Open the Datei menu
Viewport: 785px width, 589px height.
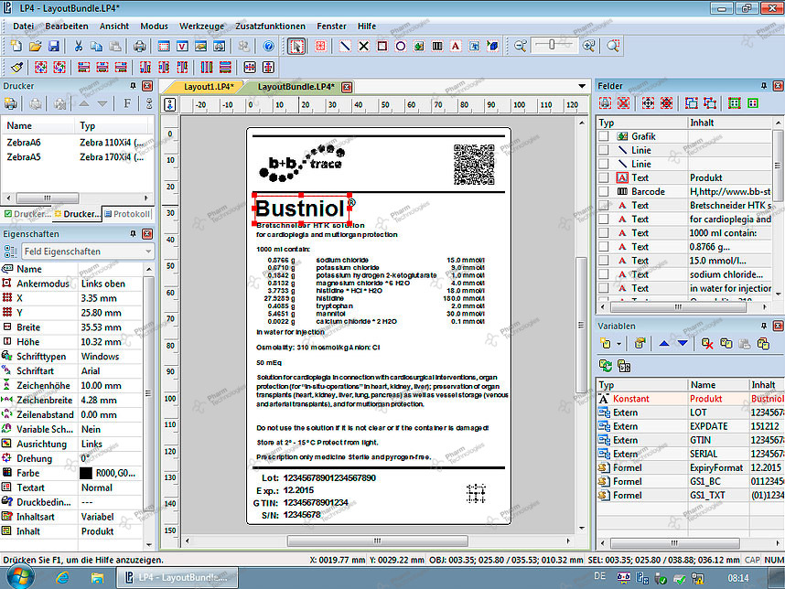click(24, 26)
